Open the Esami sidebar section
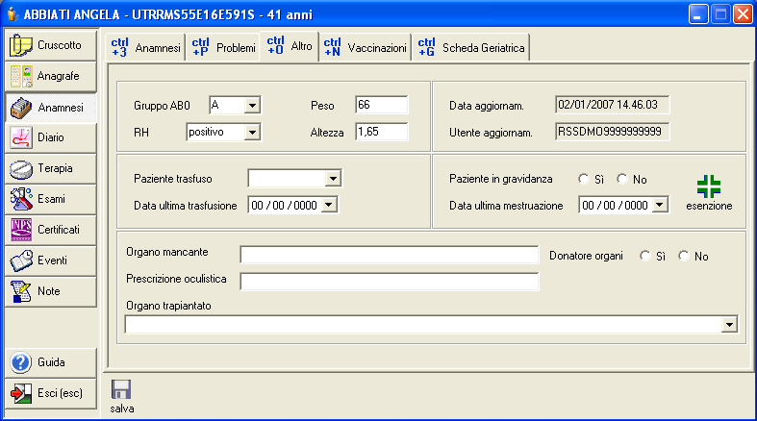The width and height of the screenshot is (757, 421). [x=50, y=199]
